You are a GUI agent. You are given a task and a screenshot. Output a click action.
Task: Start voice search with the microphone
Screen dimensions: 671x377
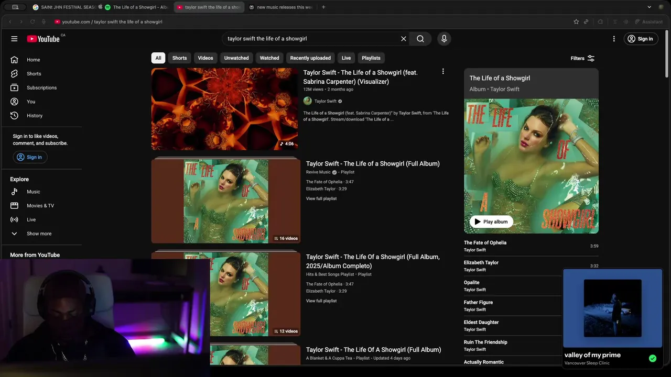[444, 39]
